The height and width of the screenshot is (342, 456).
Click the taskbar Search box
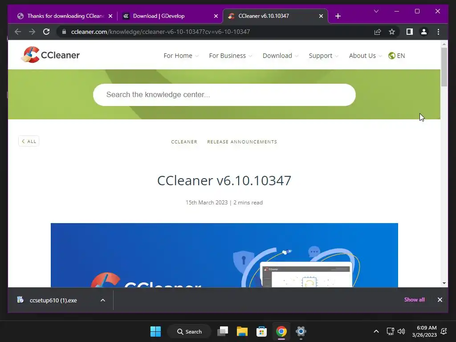click(189, 331)
